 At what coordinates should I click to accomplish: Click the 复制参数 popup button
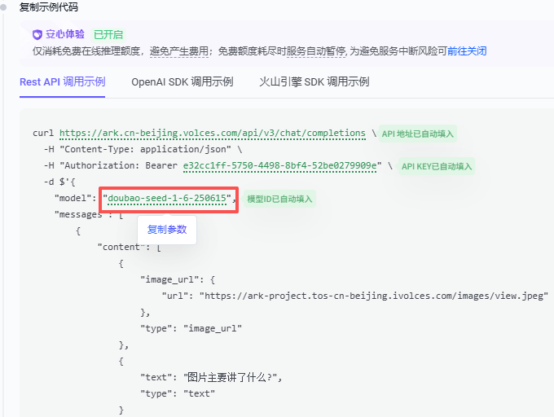click(x=167, y=230)
